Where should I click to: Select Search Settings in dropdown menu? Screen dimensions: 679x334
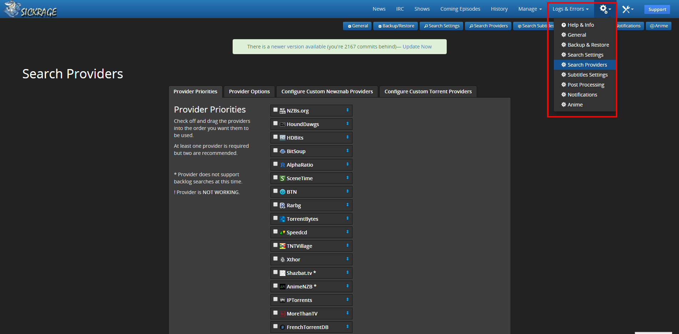point(584,55)
